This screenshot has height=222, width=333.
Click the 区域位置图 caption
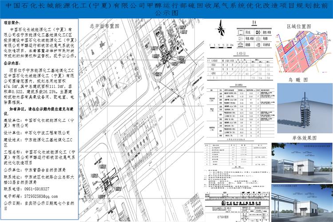click(299, 27)
